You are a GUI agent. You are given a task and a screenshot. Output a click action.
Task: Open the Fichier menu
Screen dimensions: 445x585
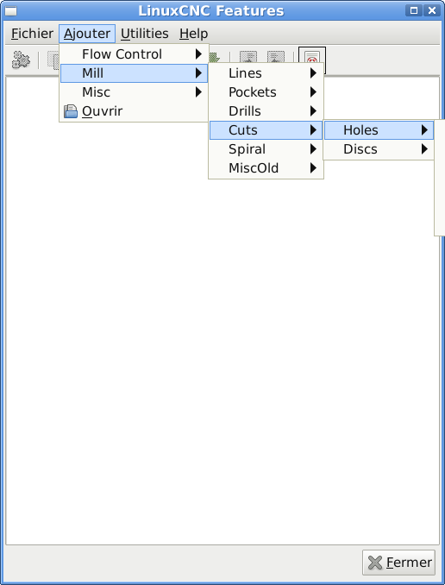[32, 34]
